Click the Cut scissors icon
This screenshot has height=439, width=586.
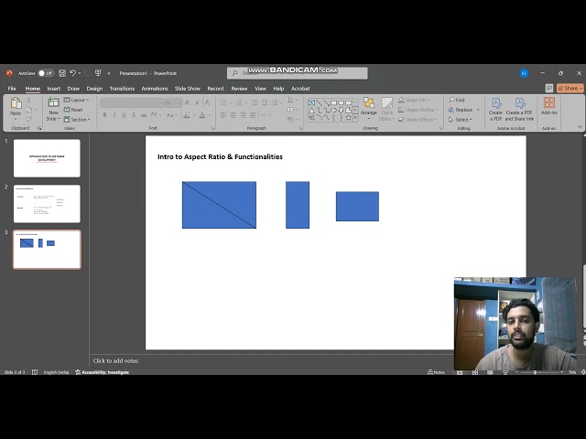(28, 100)
